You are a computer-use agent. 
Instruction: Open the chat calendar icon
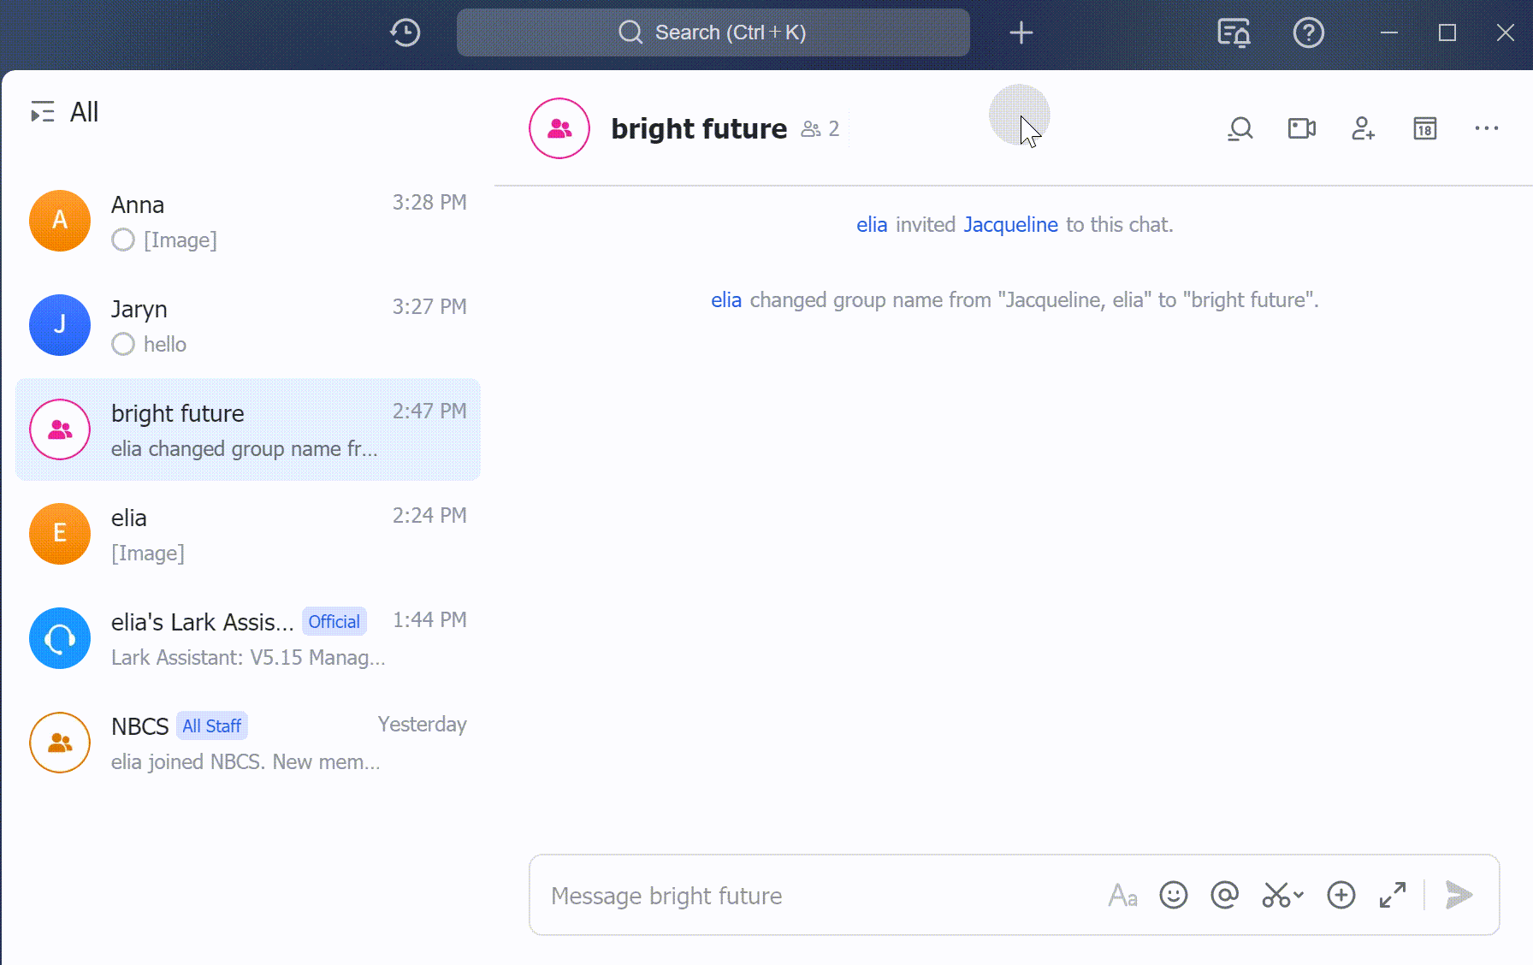point(1423,128)
